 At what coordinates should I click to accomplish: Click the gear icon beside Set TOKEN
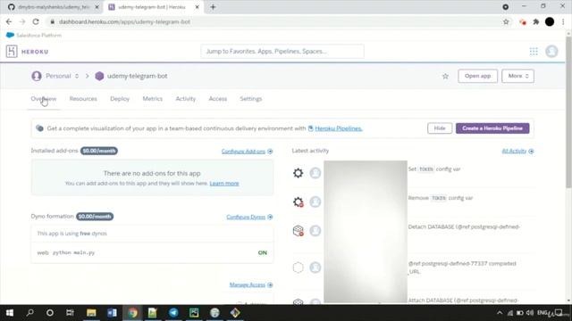298,173
